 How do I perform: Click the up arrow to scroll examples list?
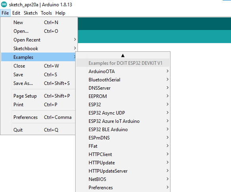(x=123, y=55)
